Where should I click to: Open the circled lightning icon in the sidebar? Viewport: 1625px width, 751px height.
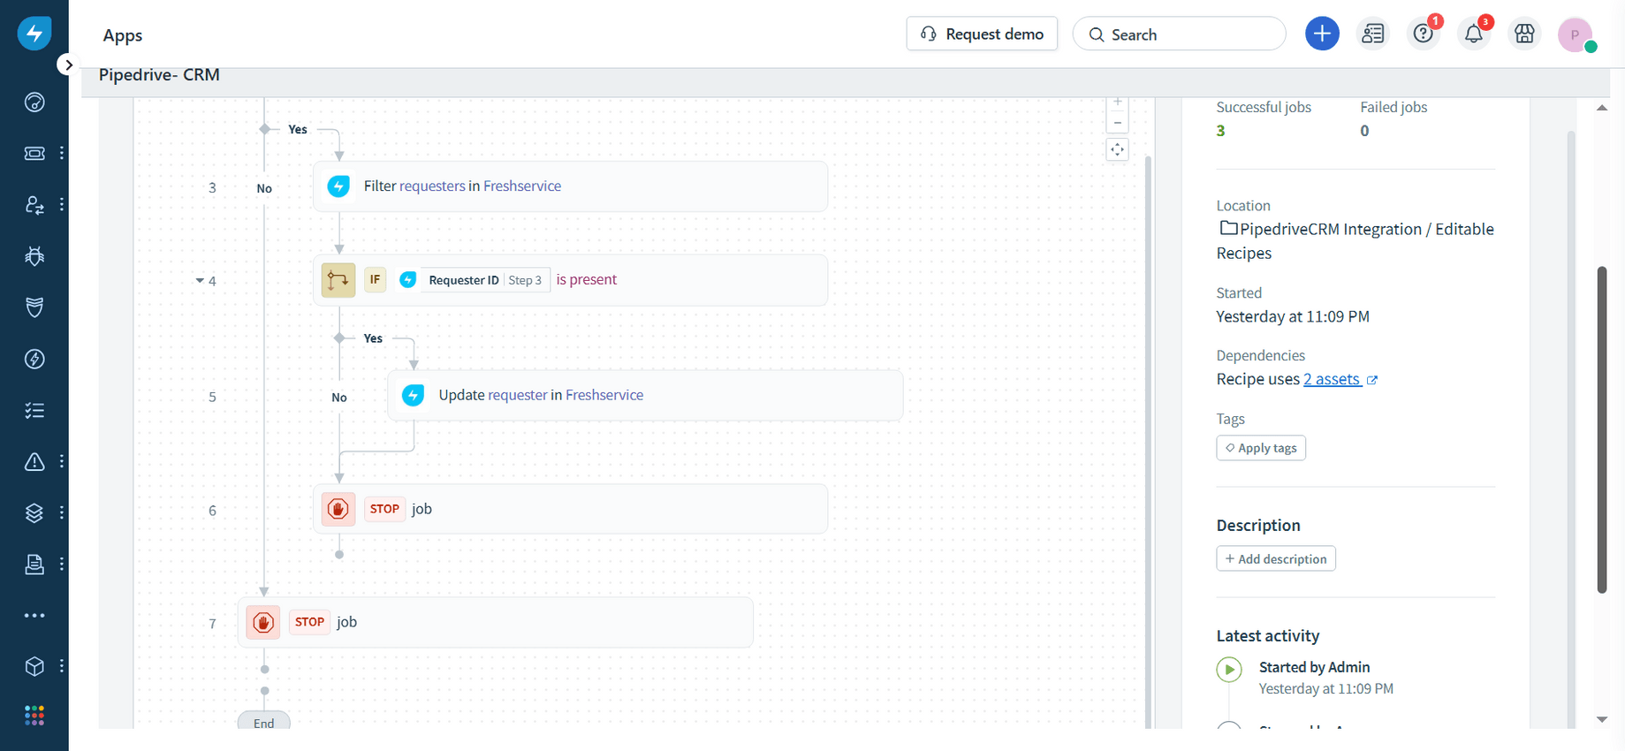(34, 359)
